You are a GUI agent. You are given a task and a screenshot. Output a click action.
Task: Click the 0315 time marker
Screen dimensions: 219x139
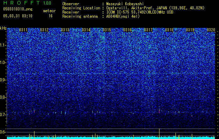click(x=107, y=30)
